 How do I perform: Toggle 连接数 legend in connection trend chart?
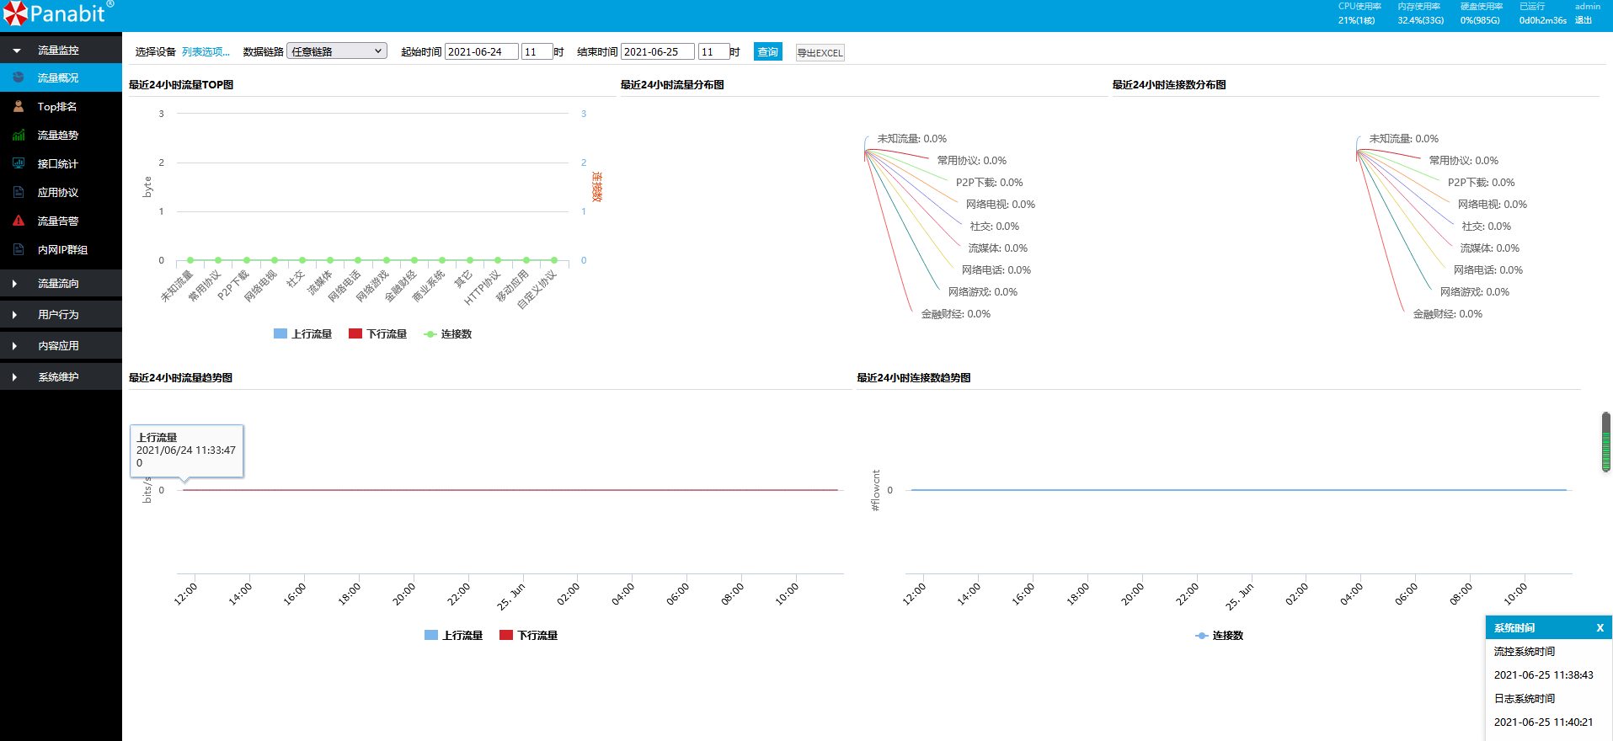tap(1220, 636)
